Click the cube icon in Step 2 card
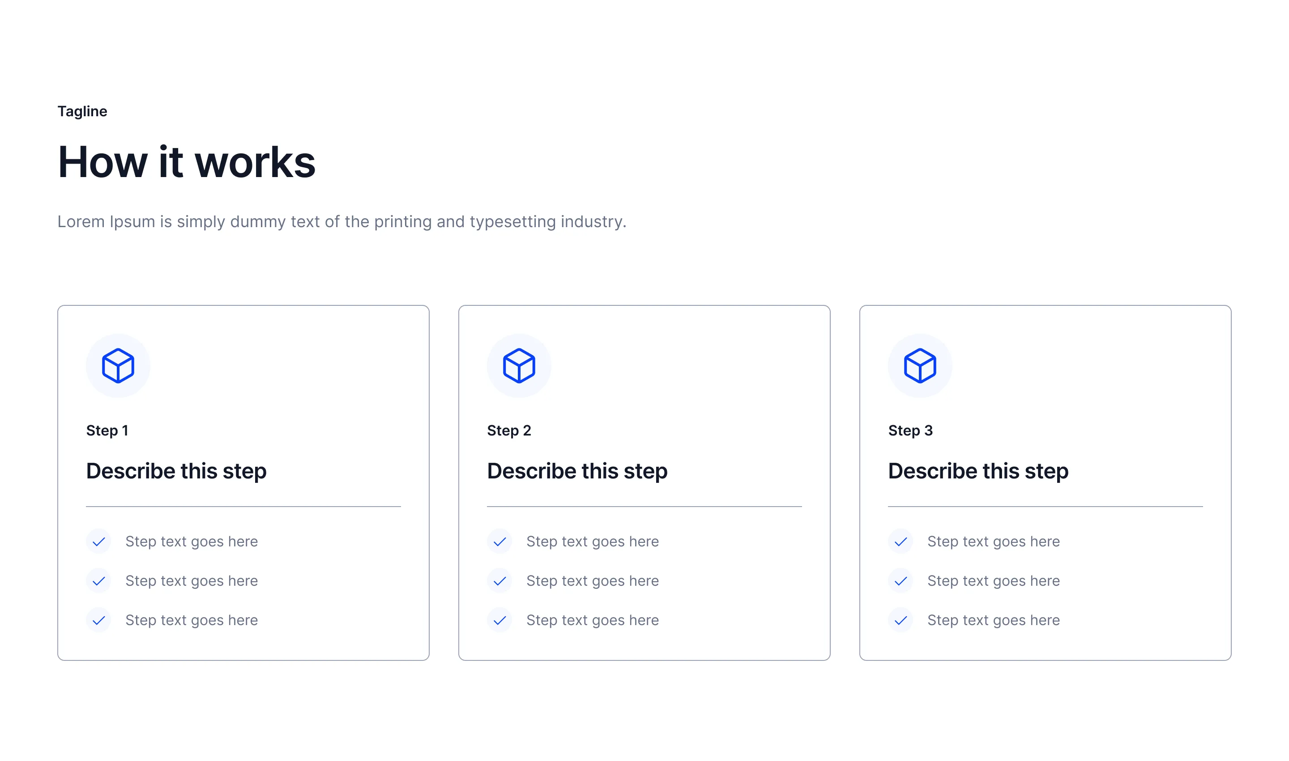The height and width of the screenshot is (761, 1289). pyautogui.click(x=519, y=366)
